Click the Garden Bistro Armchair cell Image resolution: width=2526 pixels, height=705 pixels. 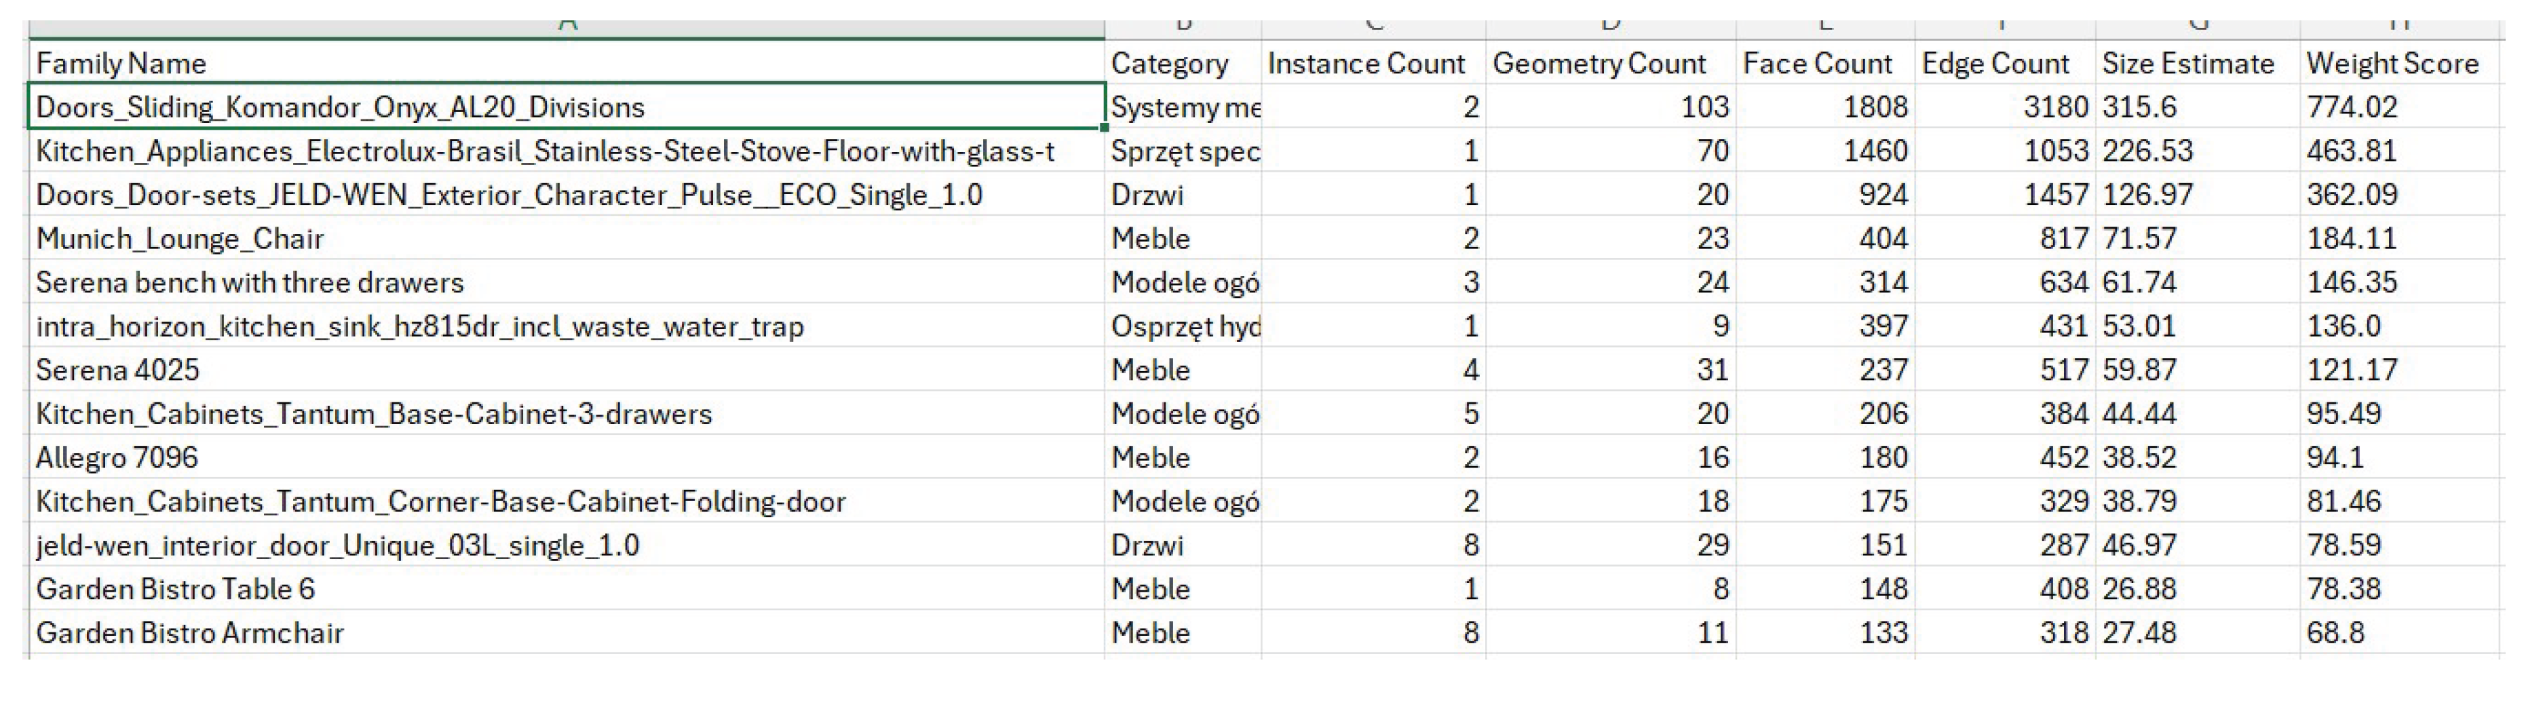click(190, 634)
